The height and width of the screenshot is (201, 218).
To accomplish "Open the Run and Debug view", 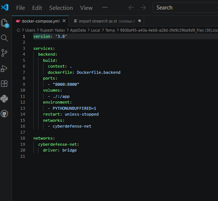I will 4,69.
